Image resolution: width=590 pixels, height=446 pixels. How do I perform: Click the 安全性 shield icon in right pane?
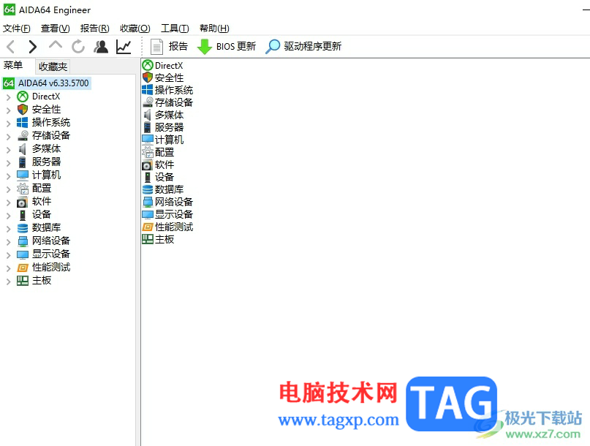[148, 78]
